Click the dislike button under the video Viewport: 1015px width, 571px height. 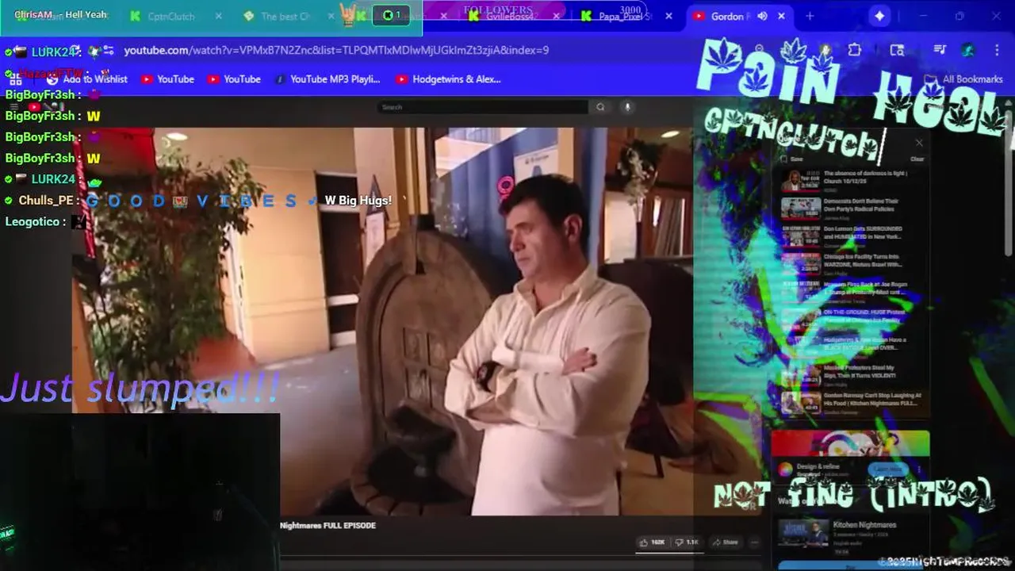coord(687,542)
